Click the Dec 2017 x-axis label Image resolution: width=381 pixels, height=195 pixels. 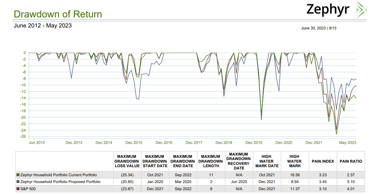(x=194, y=143)
